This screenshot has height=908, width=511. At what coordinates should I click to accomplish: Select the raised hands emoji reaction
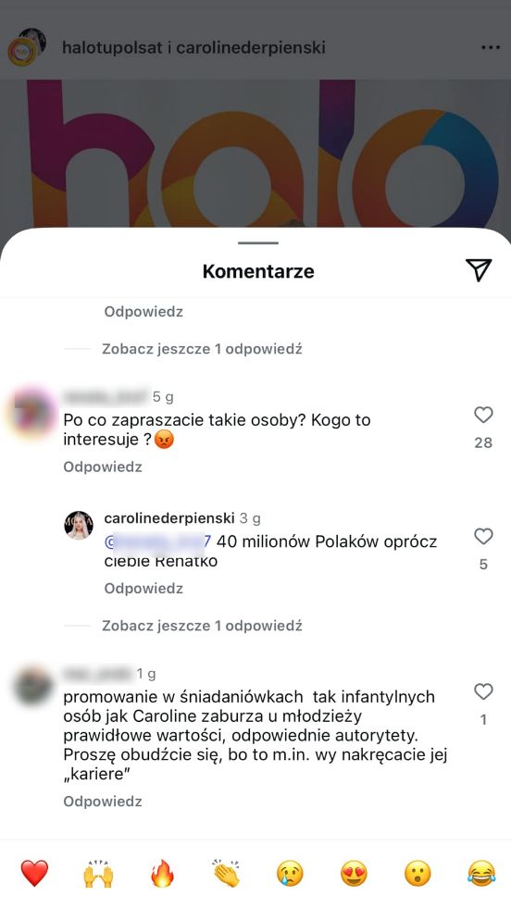coord(98,873)
